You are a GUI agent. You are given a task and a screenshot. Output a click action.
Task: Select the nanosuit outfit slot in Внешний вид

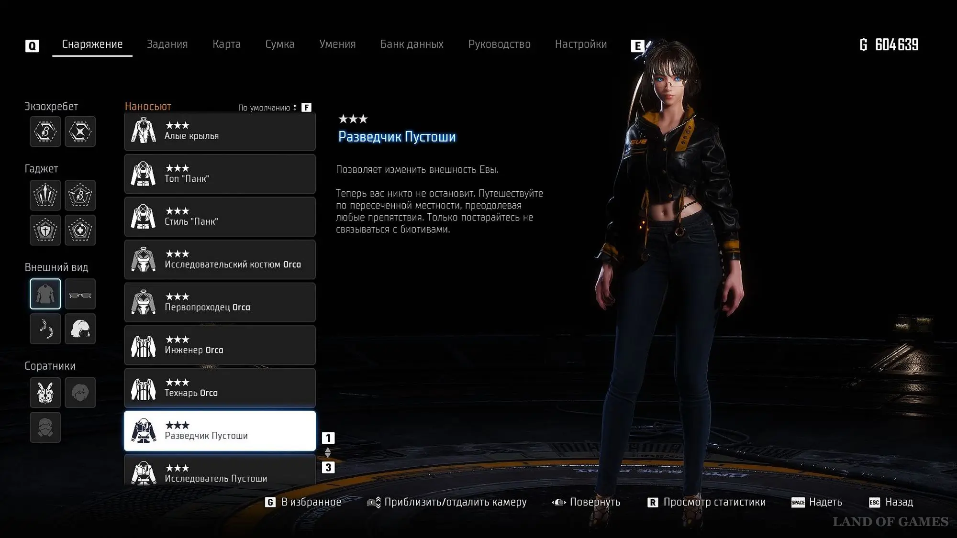(45, 294)
